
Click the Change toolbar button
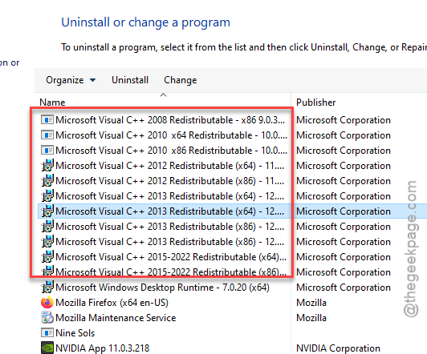pyautogui.click(x=181, y=80)
